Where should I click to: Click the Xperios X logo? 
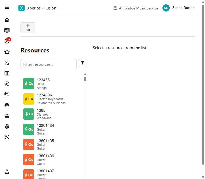coord(22,8)
